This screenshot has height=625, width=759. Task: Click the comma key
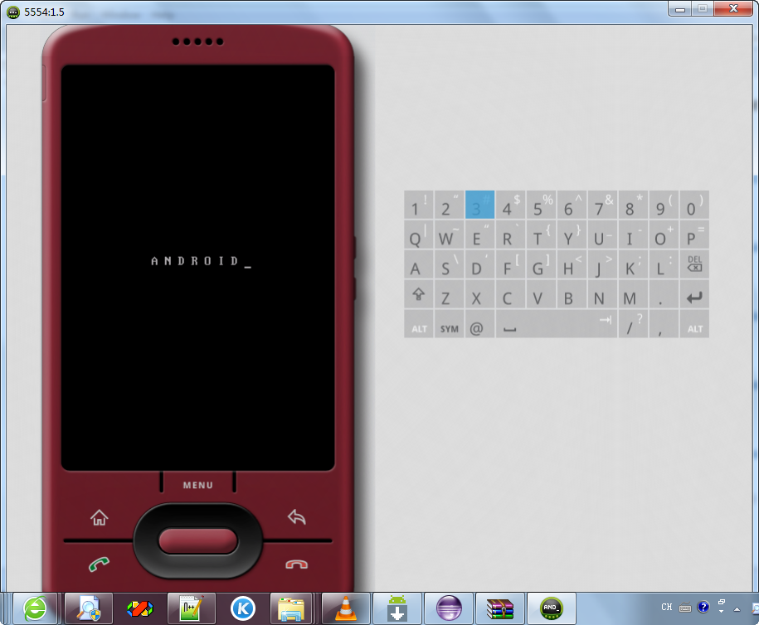pos(664,324)
